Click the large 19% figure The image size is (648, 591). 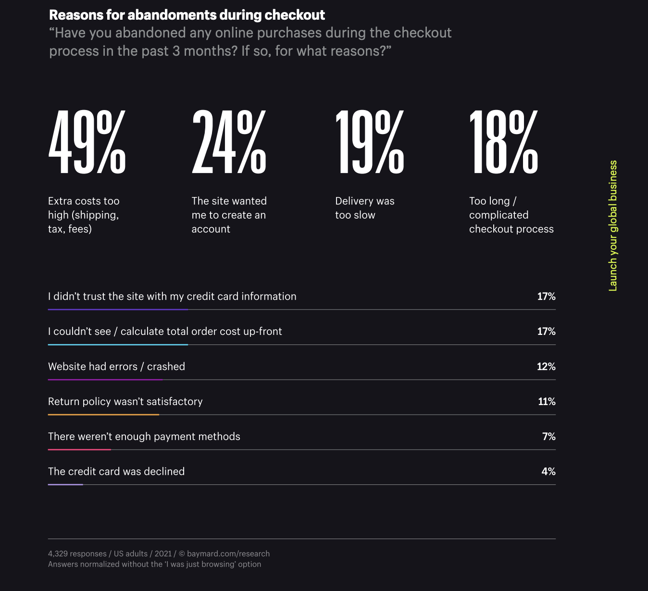coord(369,142)
